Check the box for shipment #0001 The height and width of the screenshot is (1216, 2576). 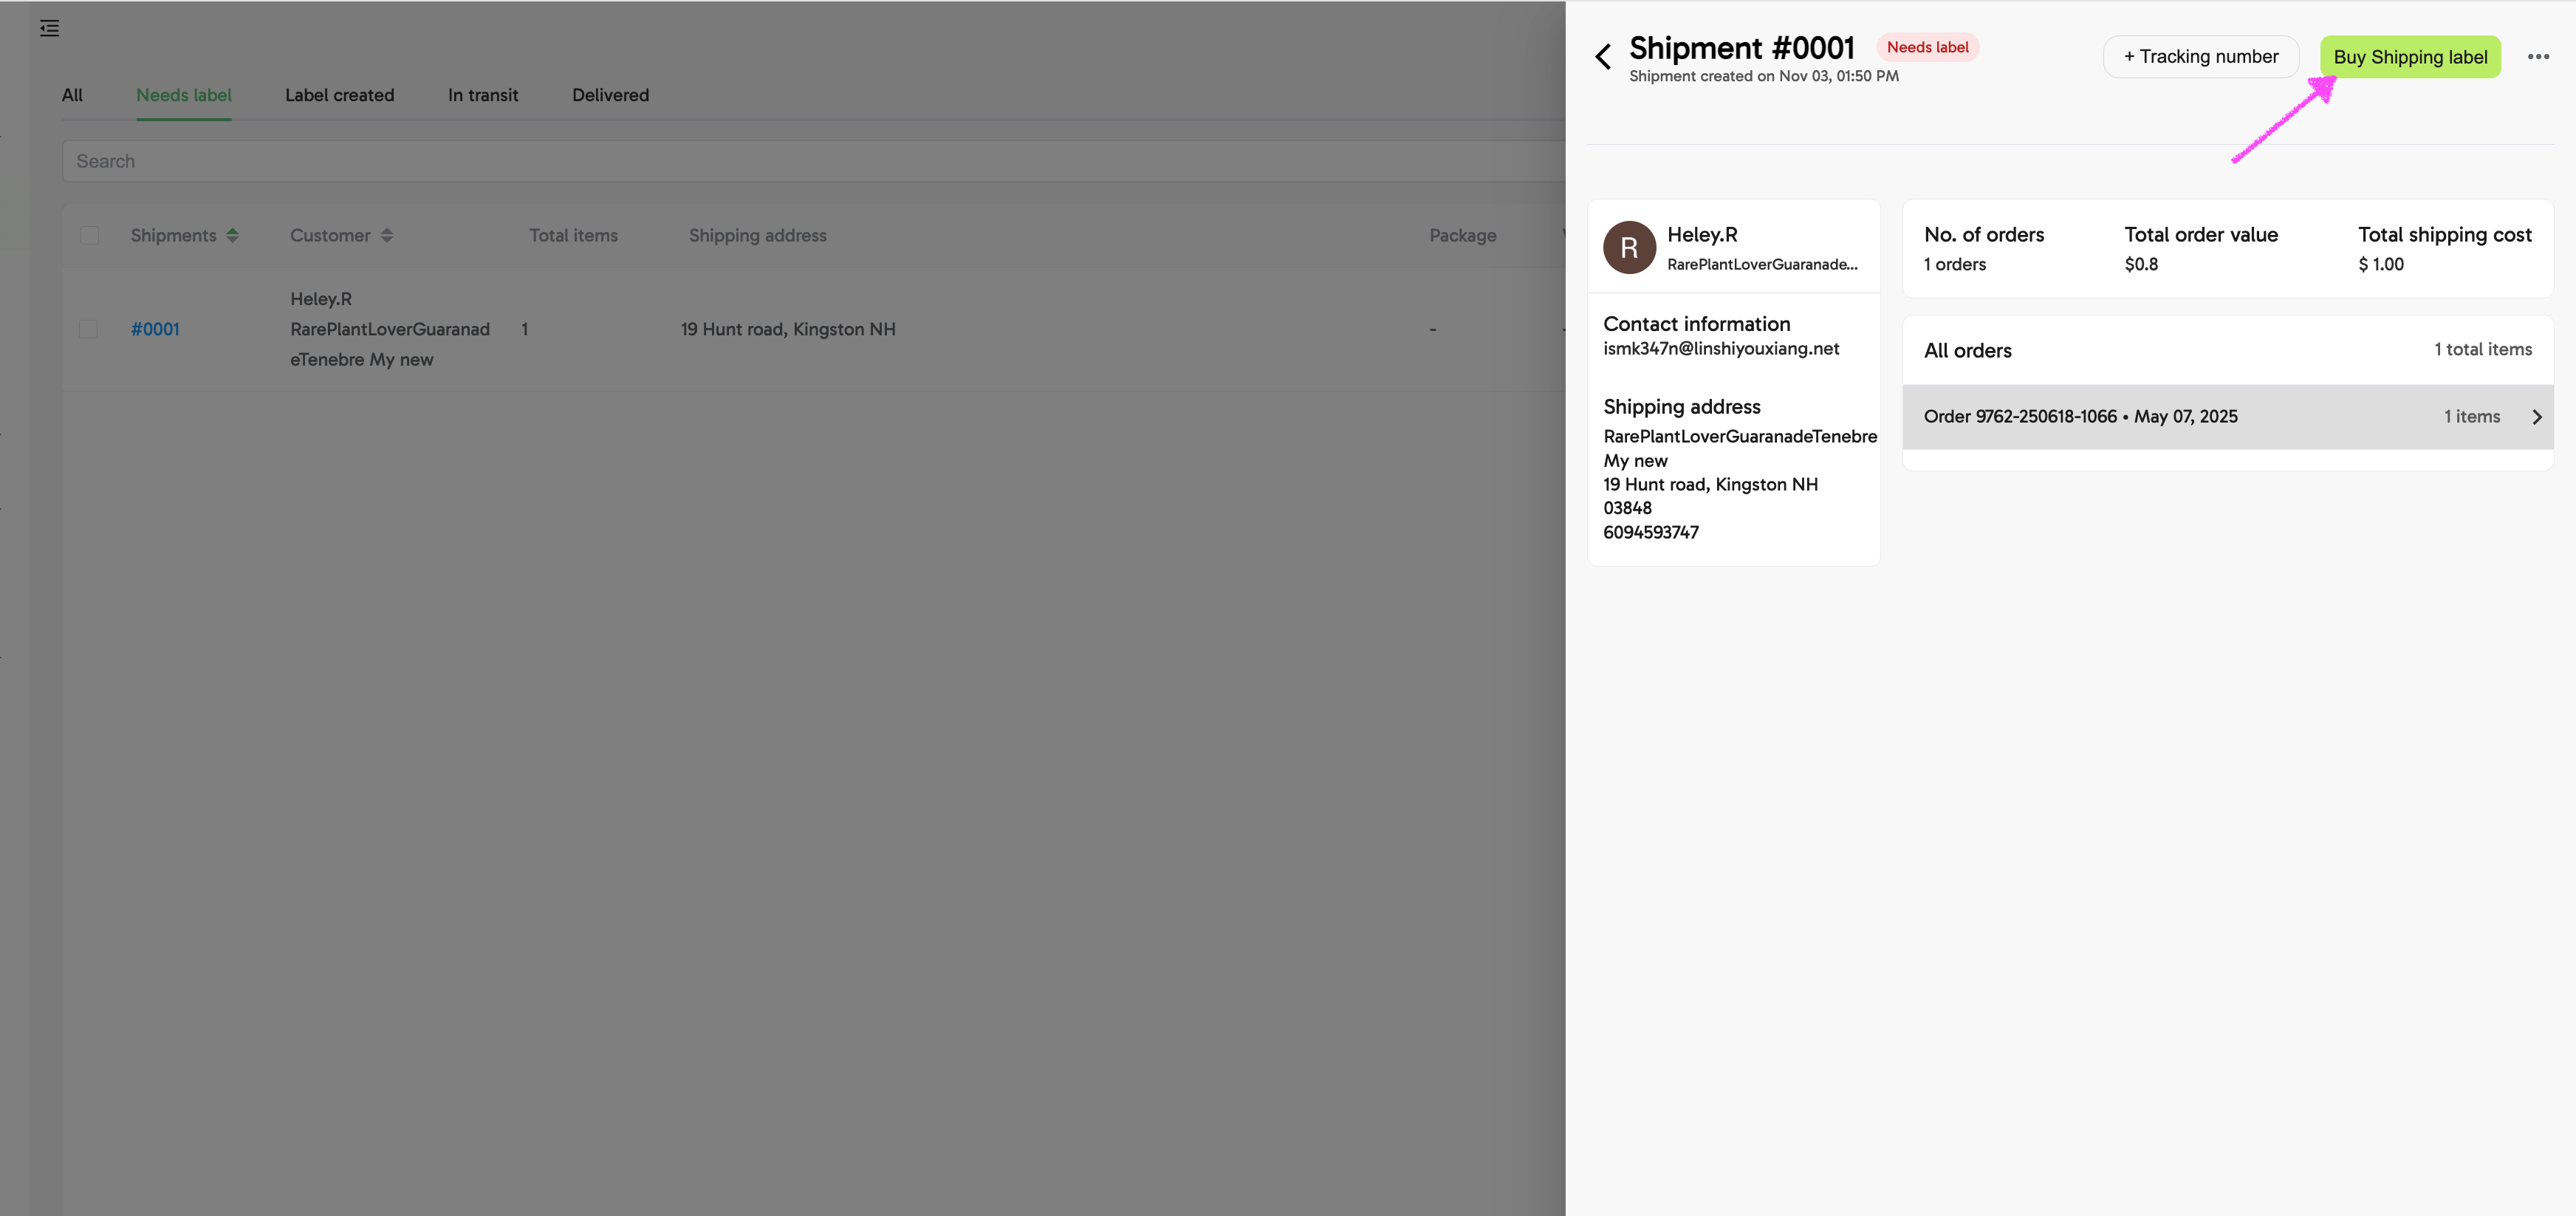click(x=89, y=329)
